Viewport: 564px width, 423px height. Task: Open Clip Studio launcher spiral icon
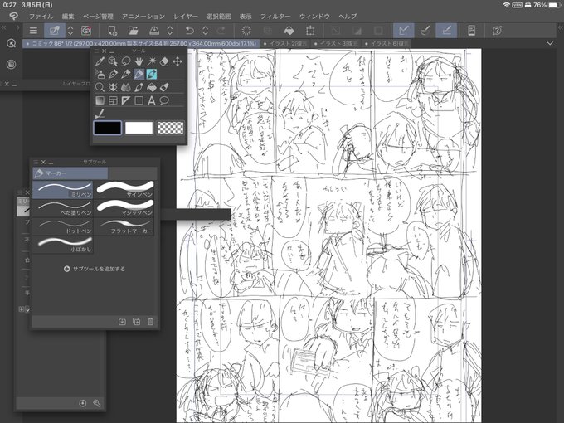[86, 31]
